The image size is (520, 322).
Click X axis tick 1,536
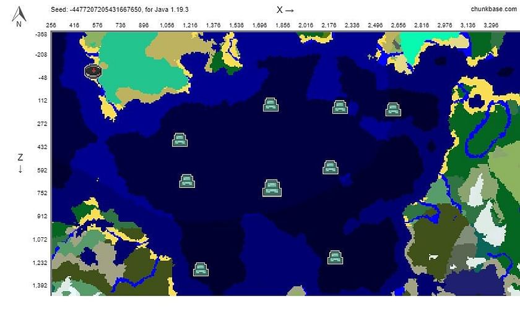(x=236, y=25)
